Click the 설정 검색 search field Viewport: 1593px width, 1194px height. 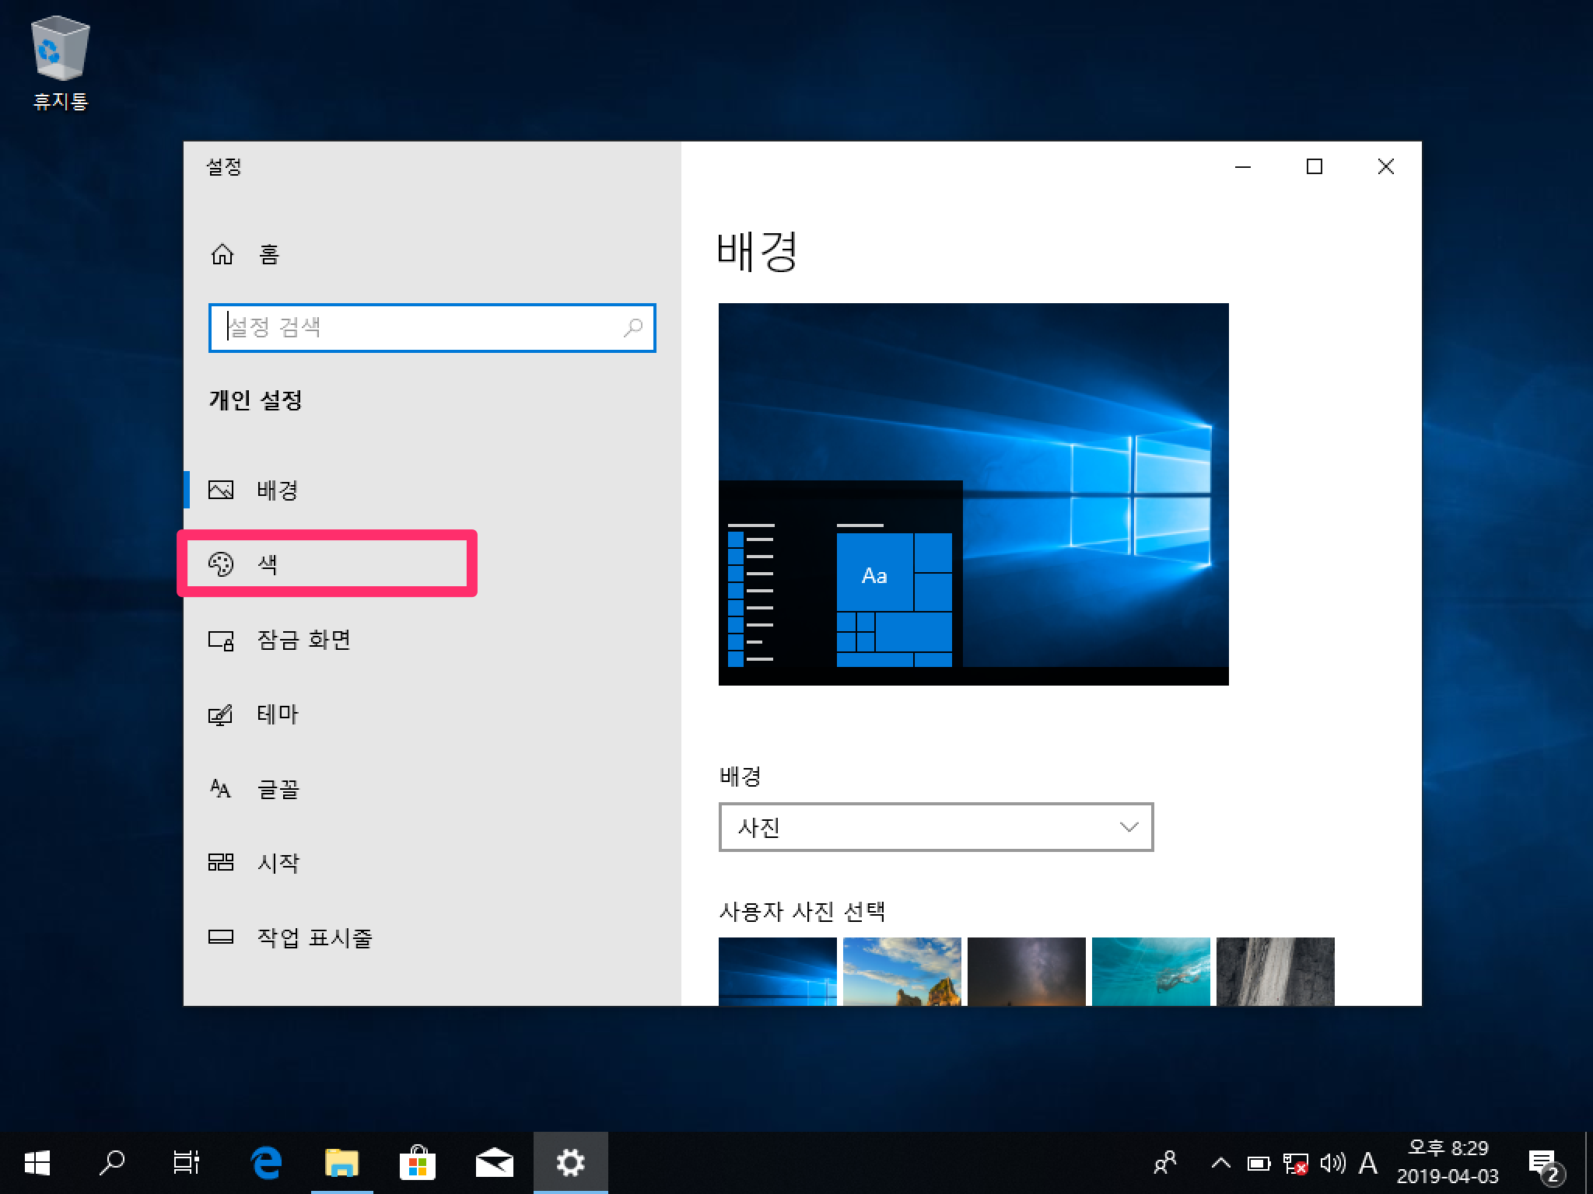(420, 327)
